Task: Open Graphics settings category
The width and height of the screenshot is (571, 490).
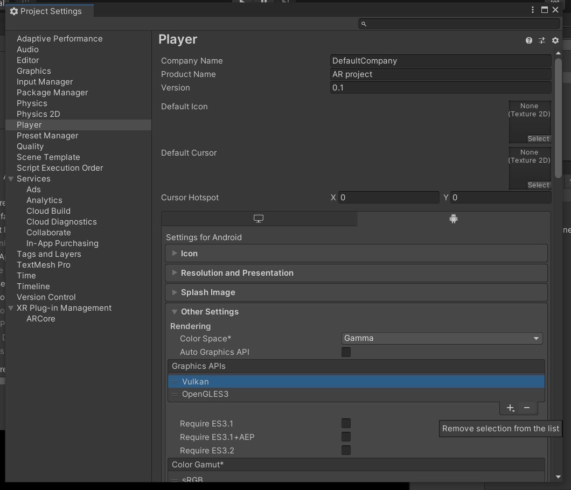Action: (x=34, y=71)
